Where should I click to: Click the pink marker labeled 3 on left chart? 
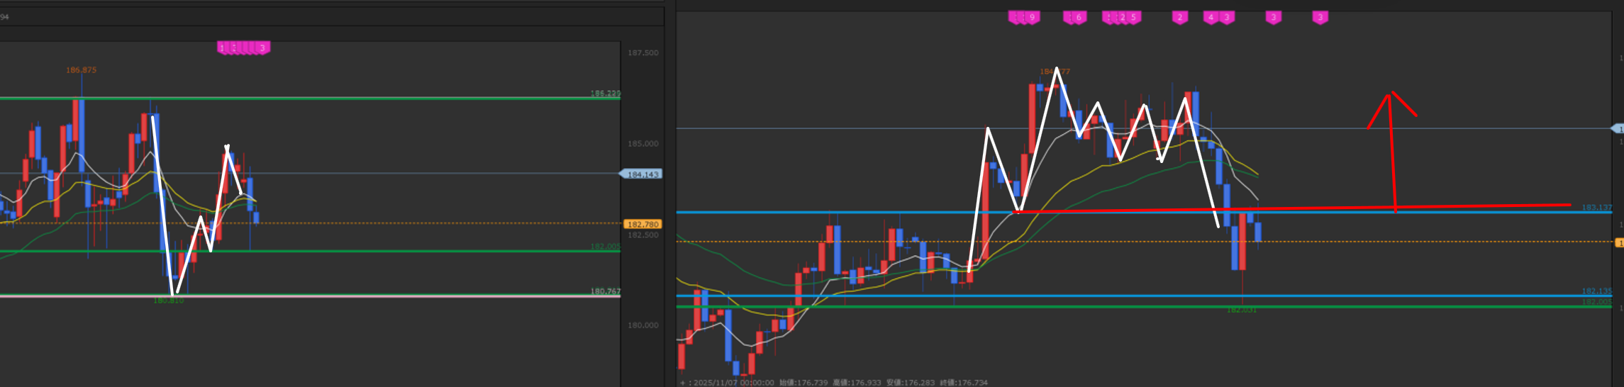point(262,48)
